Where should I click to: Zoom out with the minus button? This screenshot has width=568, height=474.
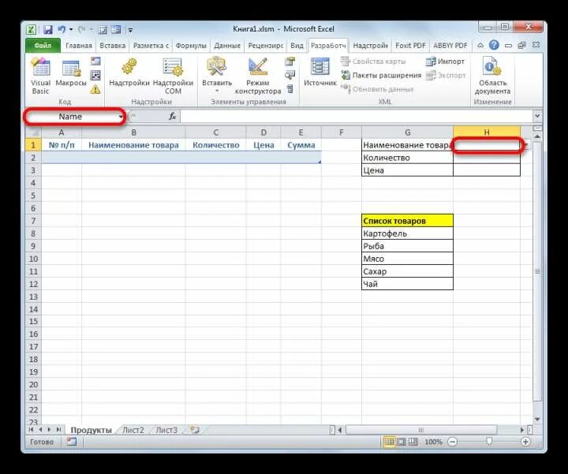[452, 442]
